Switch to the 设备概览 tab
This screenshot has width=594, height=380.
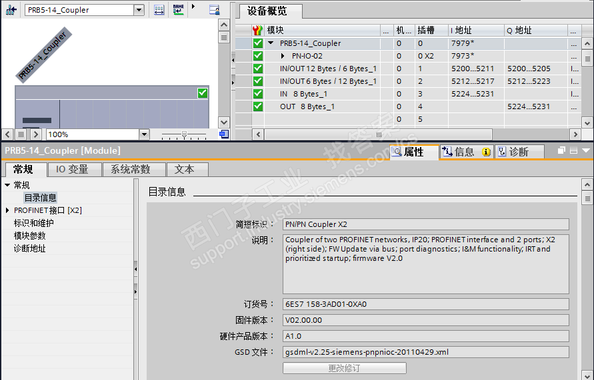(x=267, y=11)
